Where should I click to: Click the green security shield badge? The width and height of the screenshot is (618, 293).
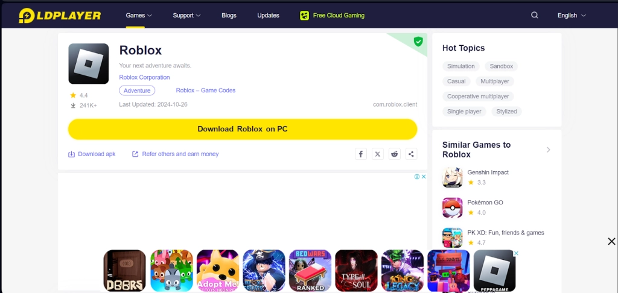(x=418, y=42)
